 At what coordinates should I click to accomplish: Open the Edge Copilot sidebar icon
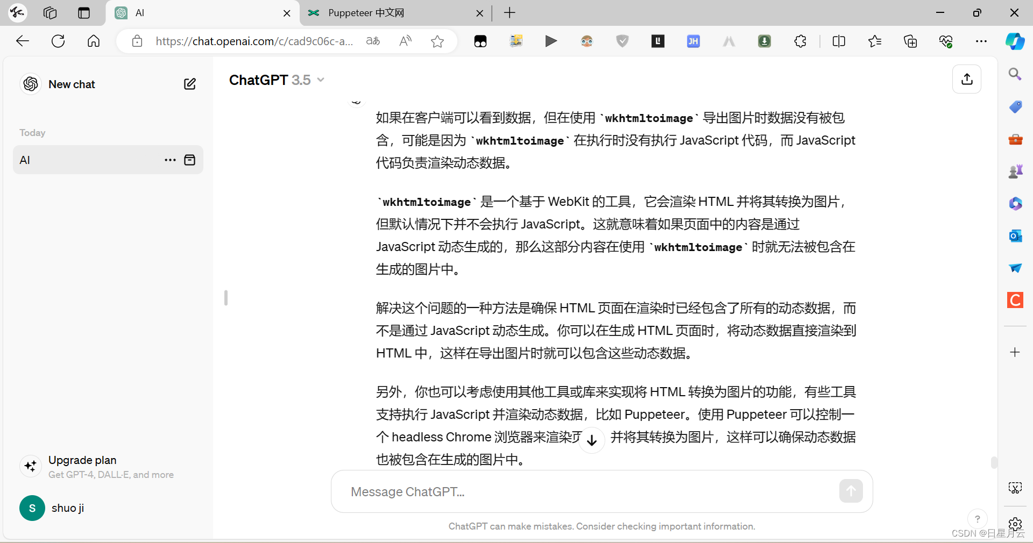(x=1016, y=41)
